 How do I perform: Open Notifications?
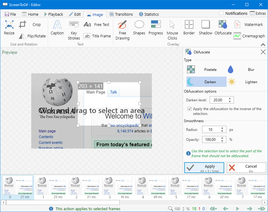233,13
